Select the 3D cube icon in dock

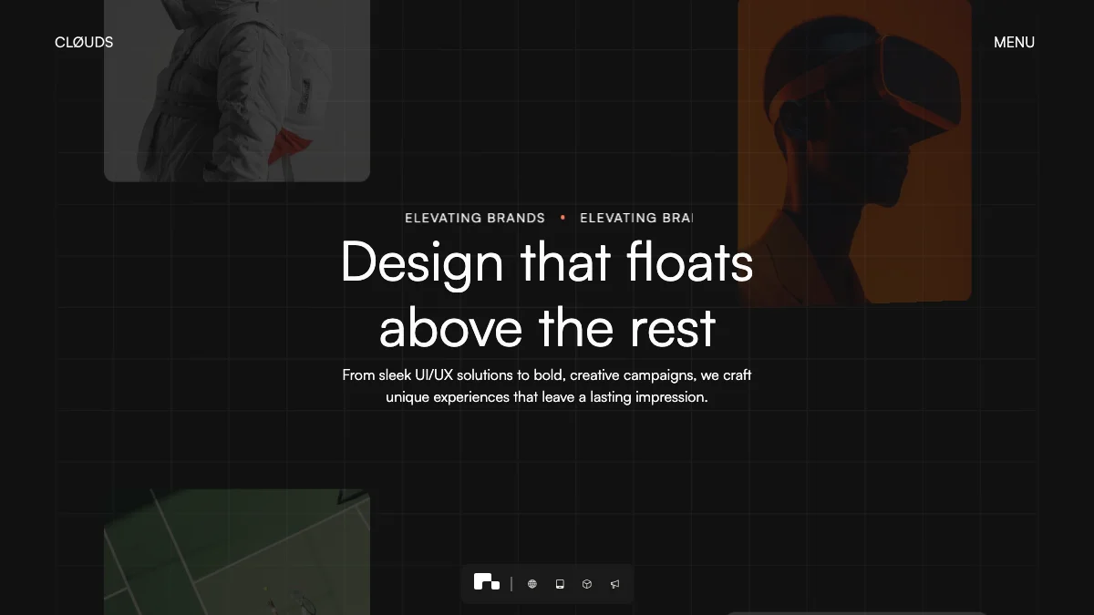tap(587, 584)
